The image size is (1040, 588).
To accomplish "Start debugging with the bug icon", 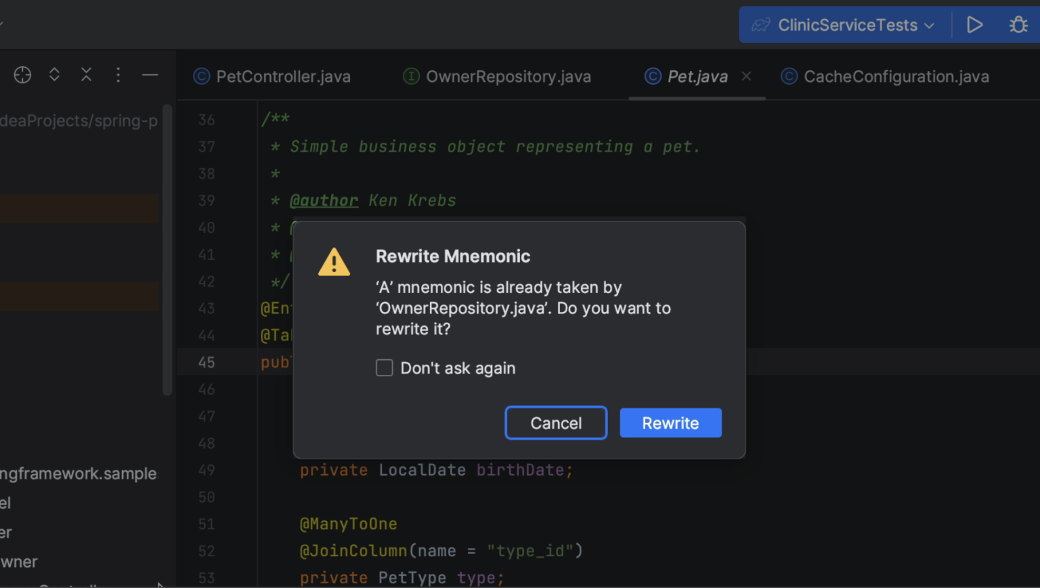I will [x=1018, y=24].
